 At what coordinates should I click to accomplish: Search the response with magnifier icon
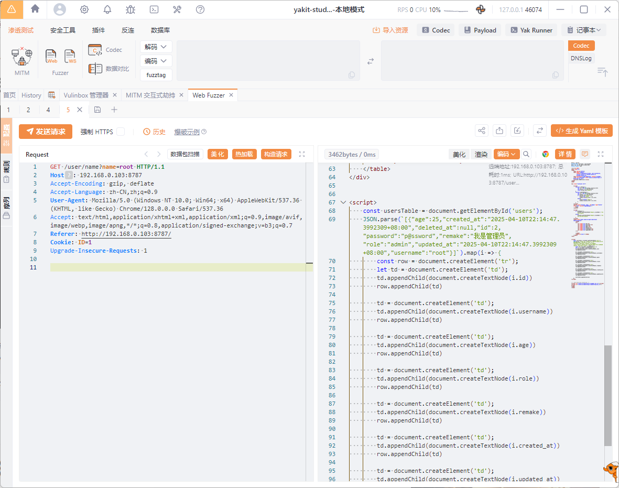(x=526, y=154)
